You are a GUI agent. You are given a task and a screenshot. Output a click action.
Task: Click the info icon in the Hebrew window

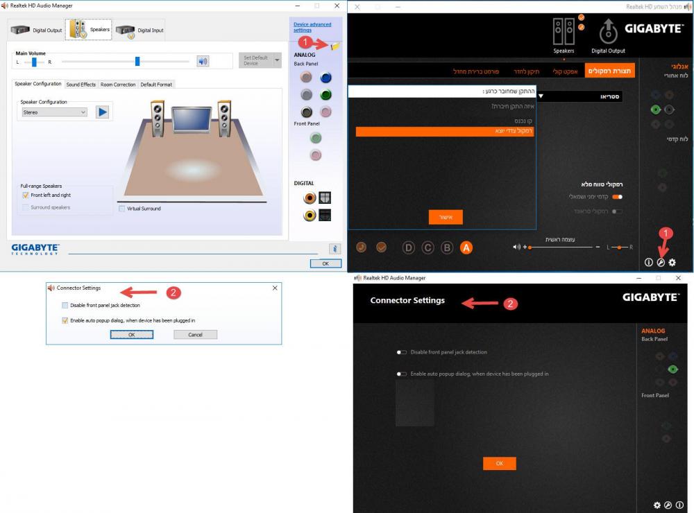(648, 262)
